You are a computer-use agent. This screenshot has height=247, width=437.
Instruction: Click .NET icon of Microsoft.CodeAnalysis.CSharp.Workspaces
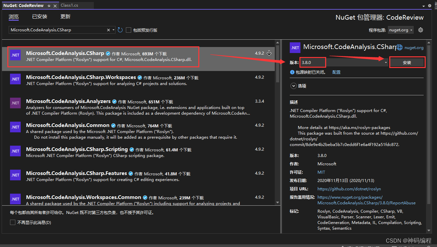(x=15, y=79)
